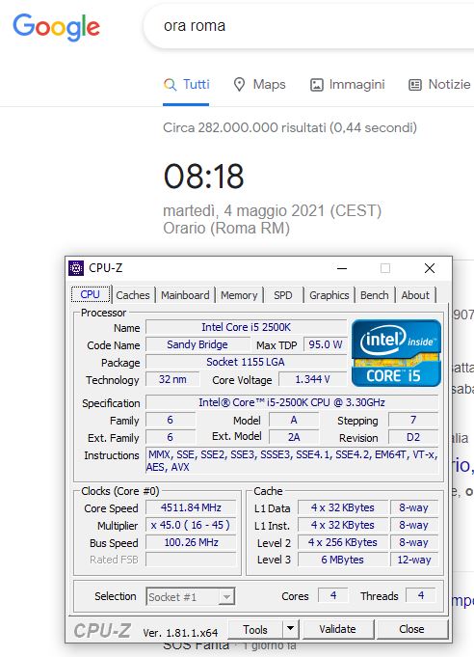Click the Stepping value '7'
This screenshot has width=474, height=657.
[413, 420]
